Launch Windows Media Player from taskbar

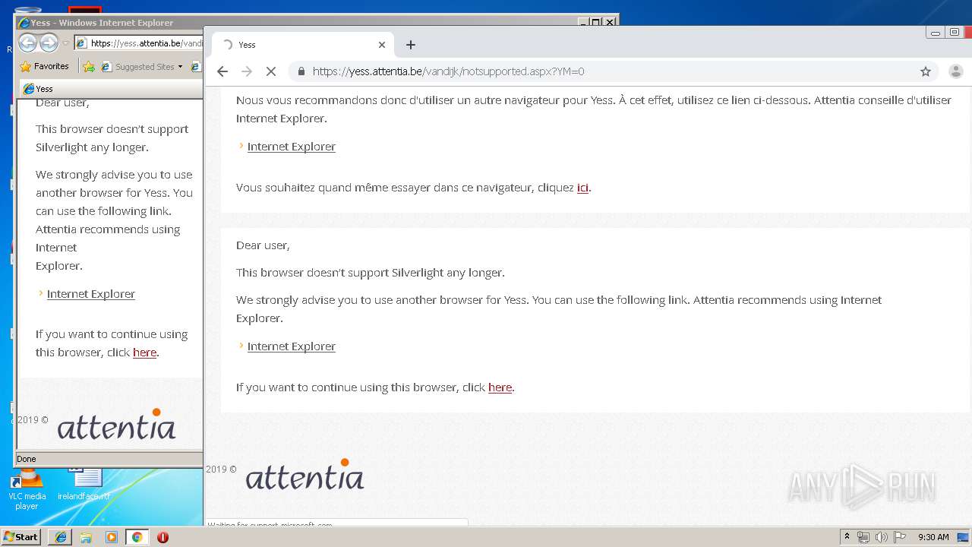point(112,537)
